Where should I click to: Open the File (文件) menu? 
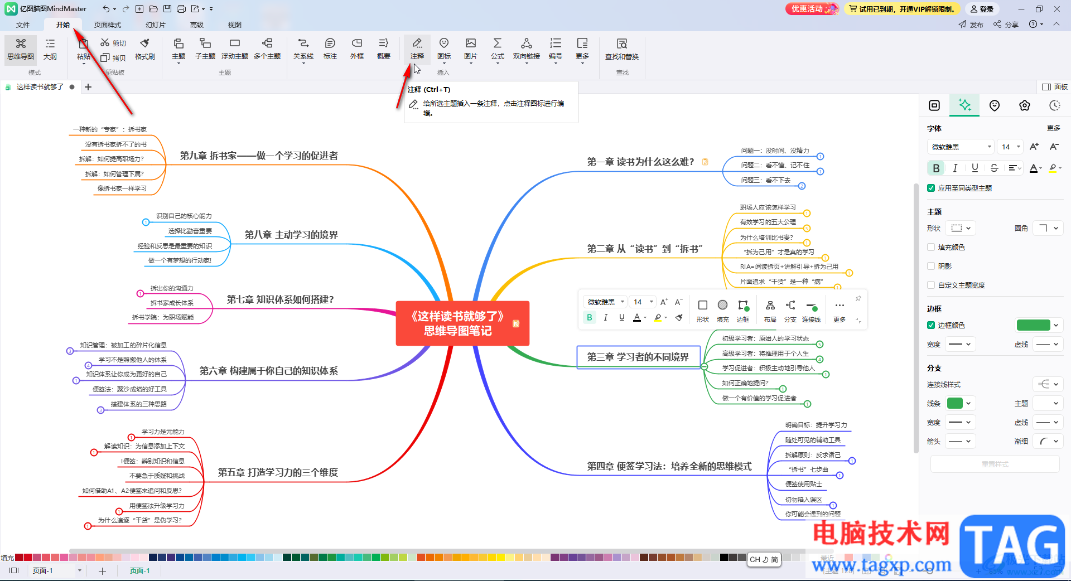(23, 25)
